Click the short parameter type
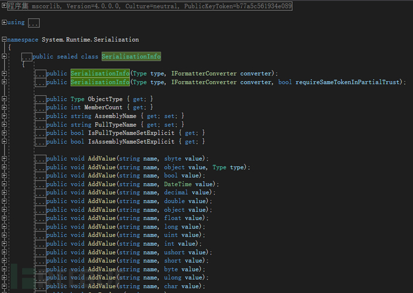 173,260
